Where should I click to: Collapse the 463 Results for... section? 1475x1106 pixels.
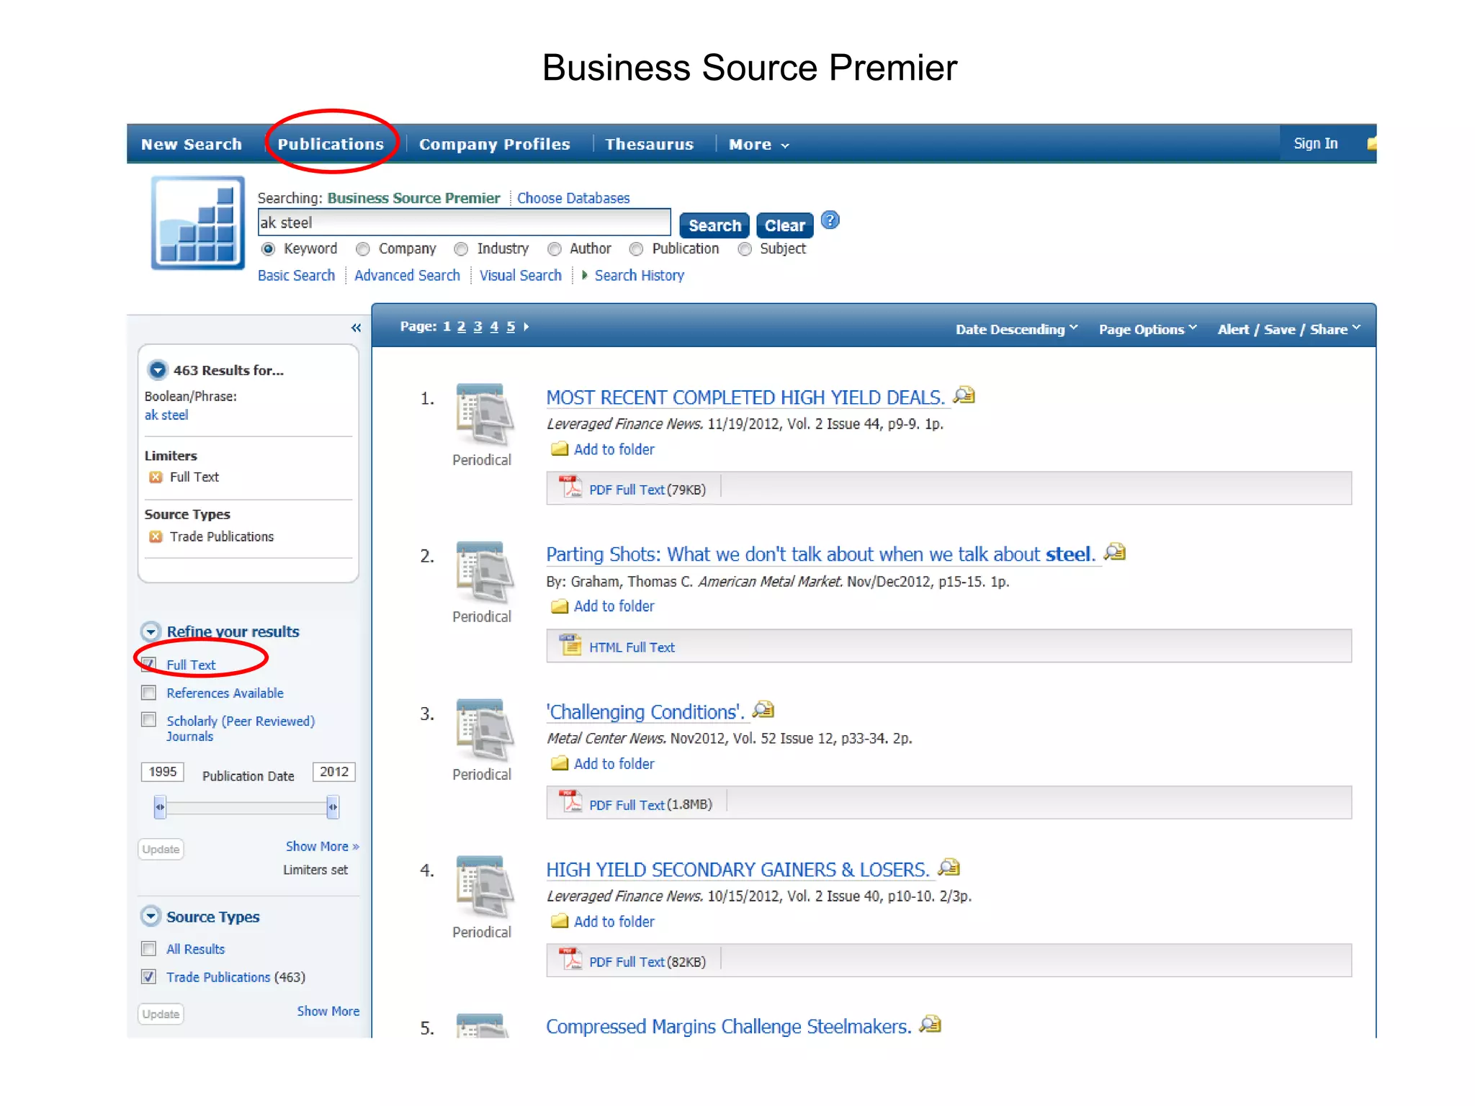coord(157,370)
